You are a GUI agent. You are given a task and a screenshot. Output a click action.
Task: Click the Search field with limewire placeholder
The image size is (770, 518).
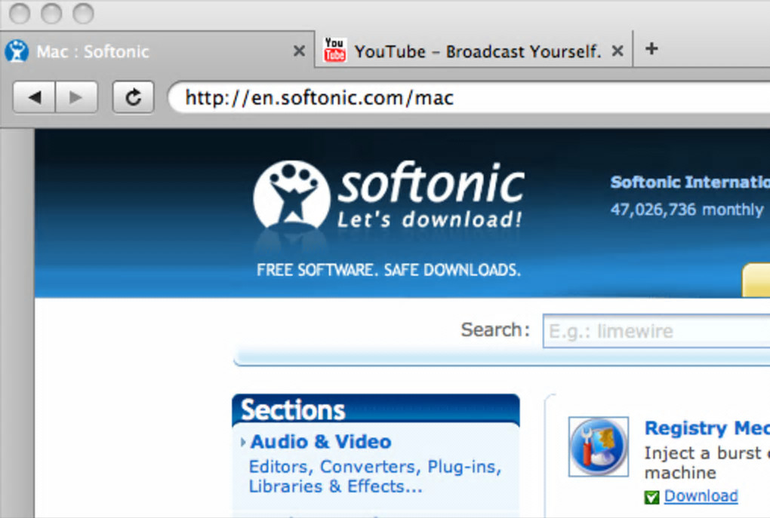pyautogui.click(x=657, y=331)
